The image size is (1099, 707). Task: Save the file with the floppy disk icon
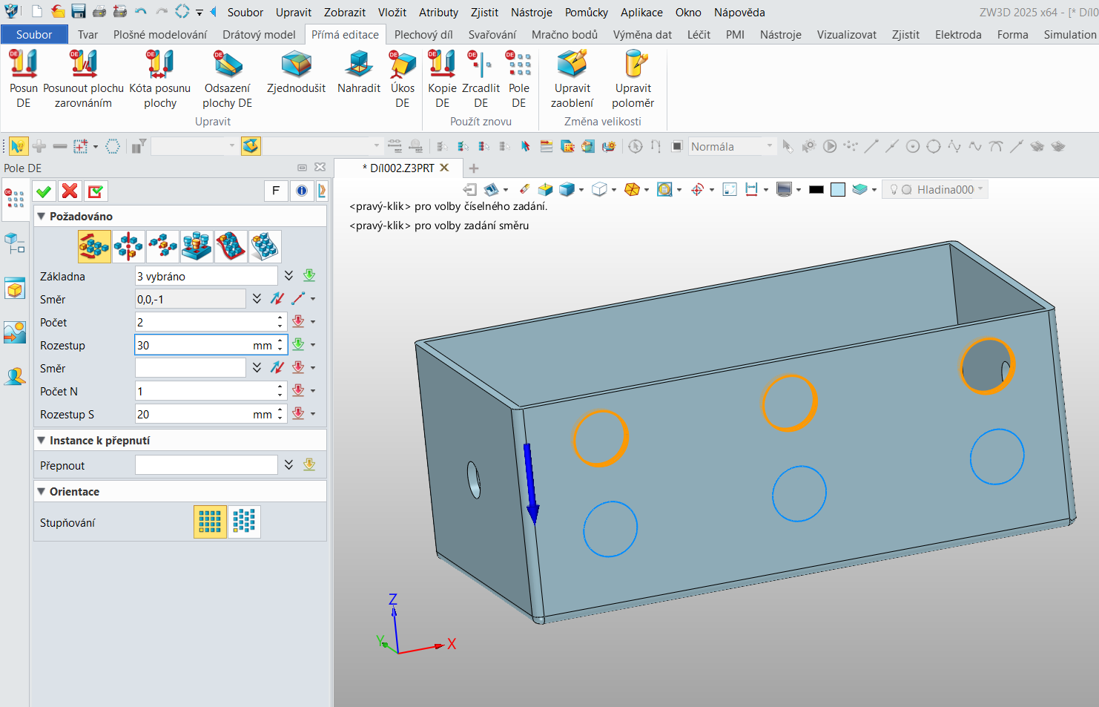[x=79, y=12]
